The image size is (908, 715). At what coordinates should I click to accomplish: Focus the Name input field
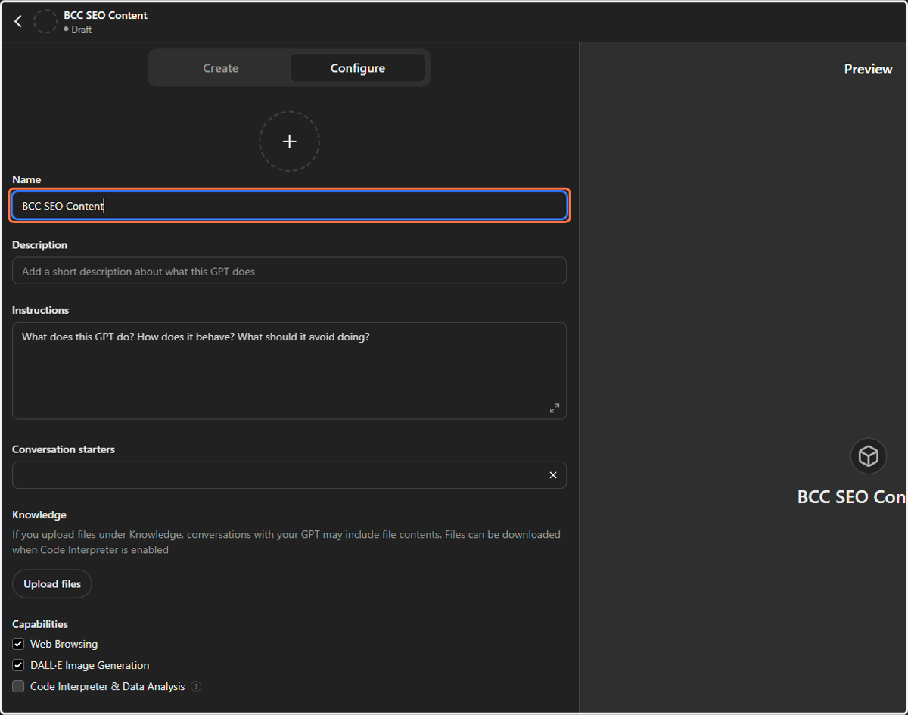(x=289, y=206)
